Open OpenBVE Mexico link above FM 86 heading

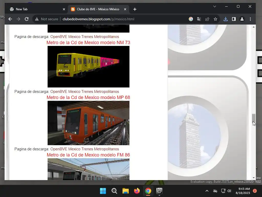(84, 149)
